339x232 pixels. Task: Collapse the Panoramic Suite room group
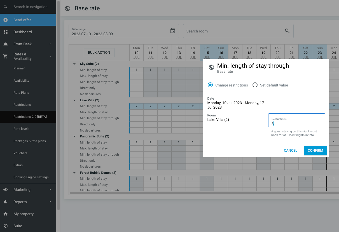[74, 136]
